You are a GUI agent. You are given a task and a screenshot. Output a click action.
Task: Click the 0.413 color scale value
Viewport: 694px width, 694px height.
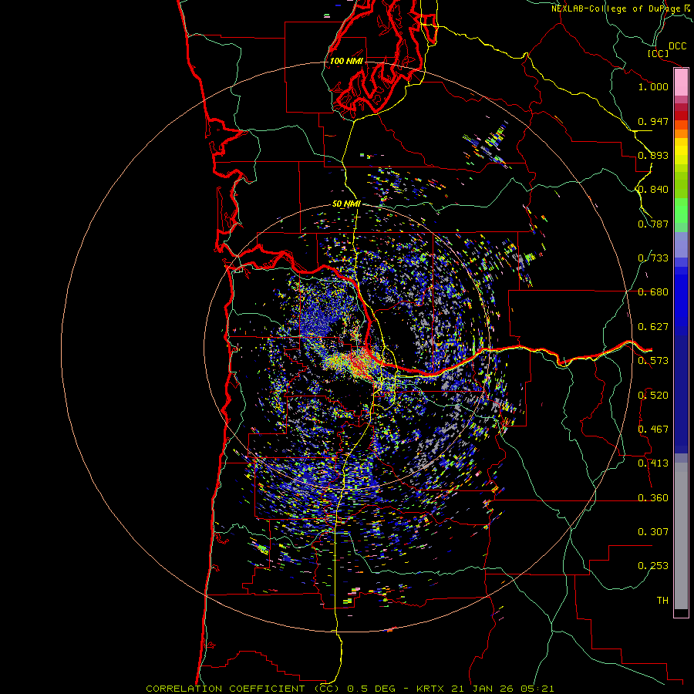coord(653,463)
